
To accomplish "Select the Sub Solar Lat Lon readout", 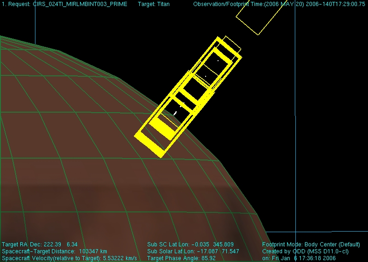I will (193, 251).
